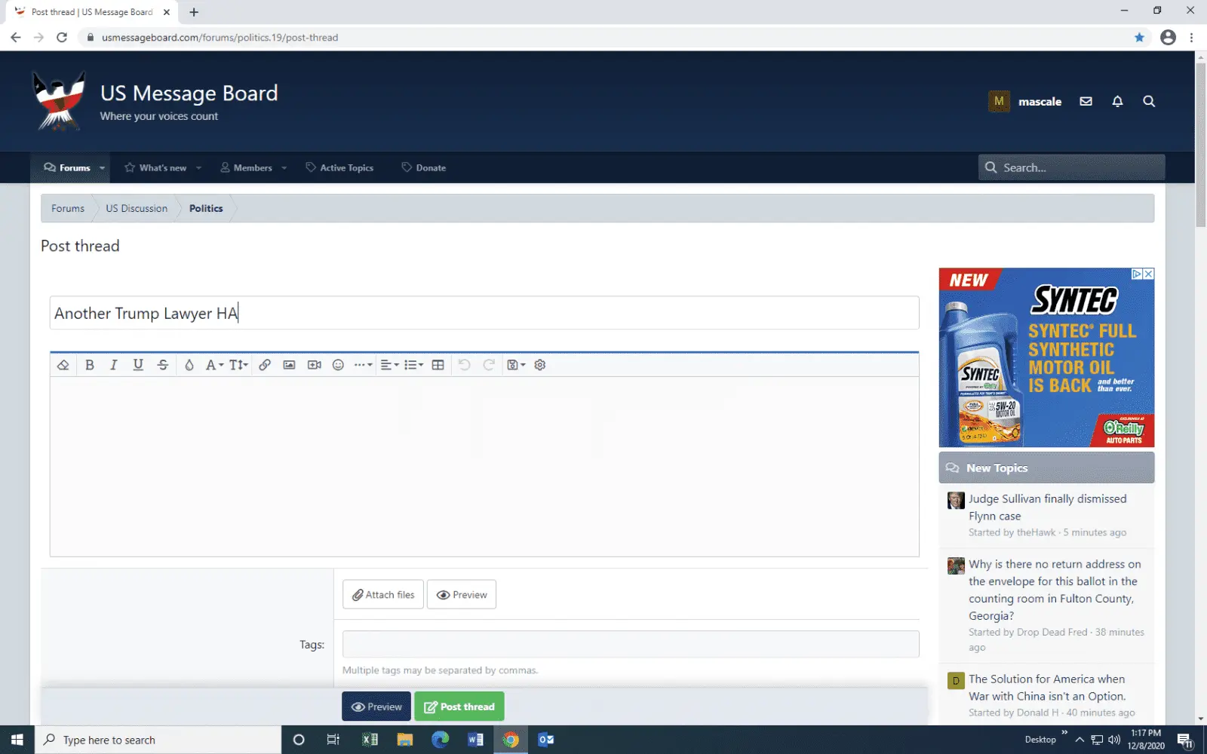This screenshot has width=1207, height=754.
Task: Click the navigation bar Search box
Action: coord(1072,167)
